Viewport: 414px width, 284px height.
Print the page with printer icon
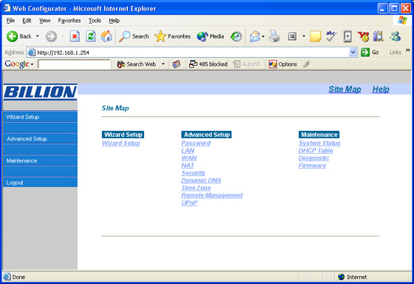click(274, 36)
